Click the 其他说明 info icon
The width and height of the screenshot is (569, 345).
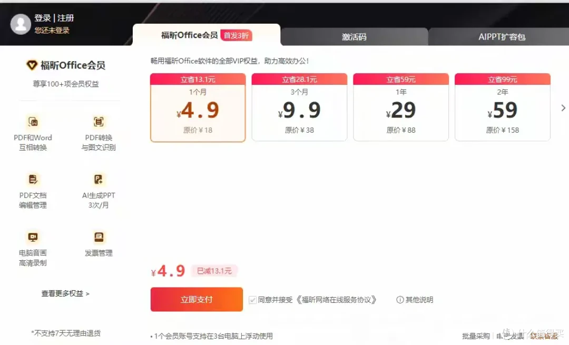(400, 300)
